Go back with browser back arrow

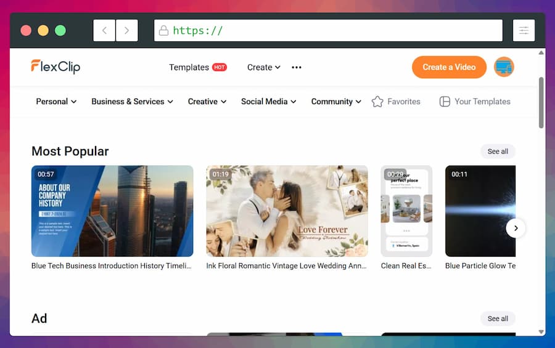[104, 30]
